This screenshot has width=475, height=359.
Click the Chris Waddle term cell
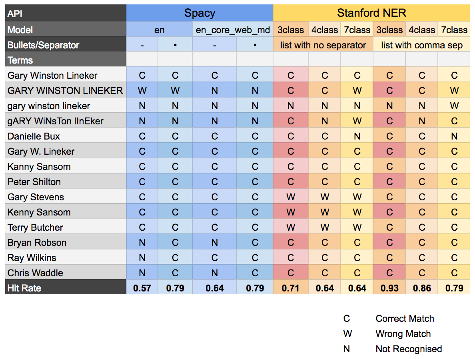pyautogui.click(x=66, y=273)
